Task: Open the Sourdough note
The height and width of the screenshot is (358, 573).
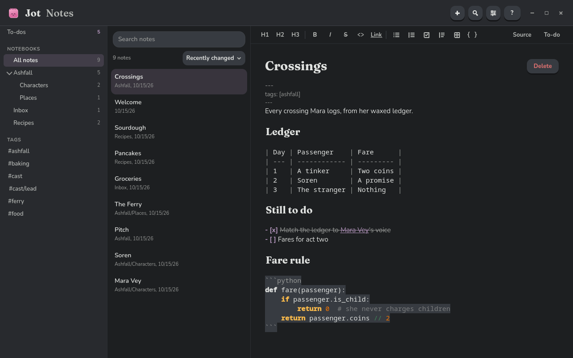Action: tap(179, 132)
